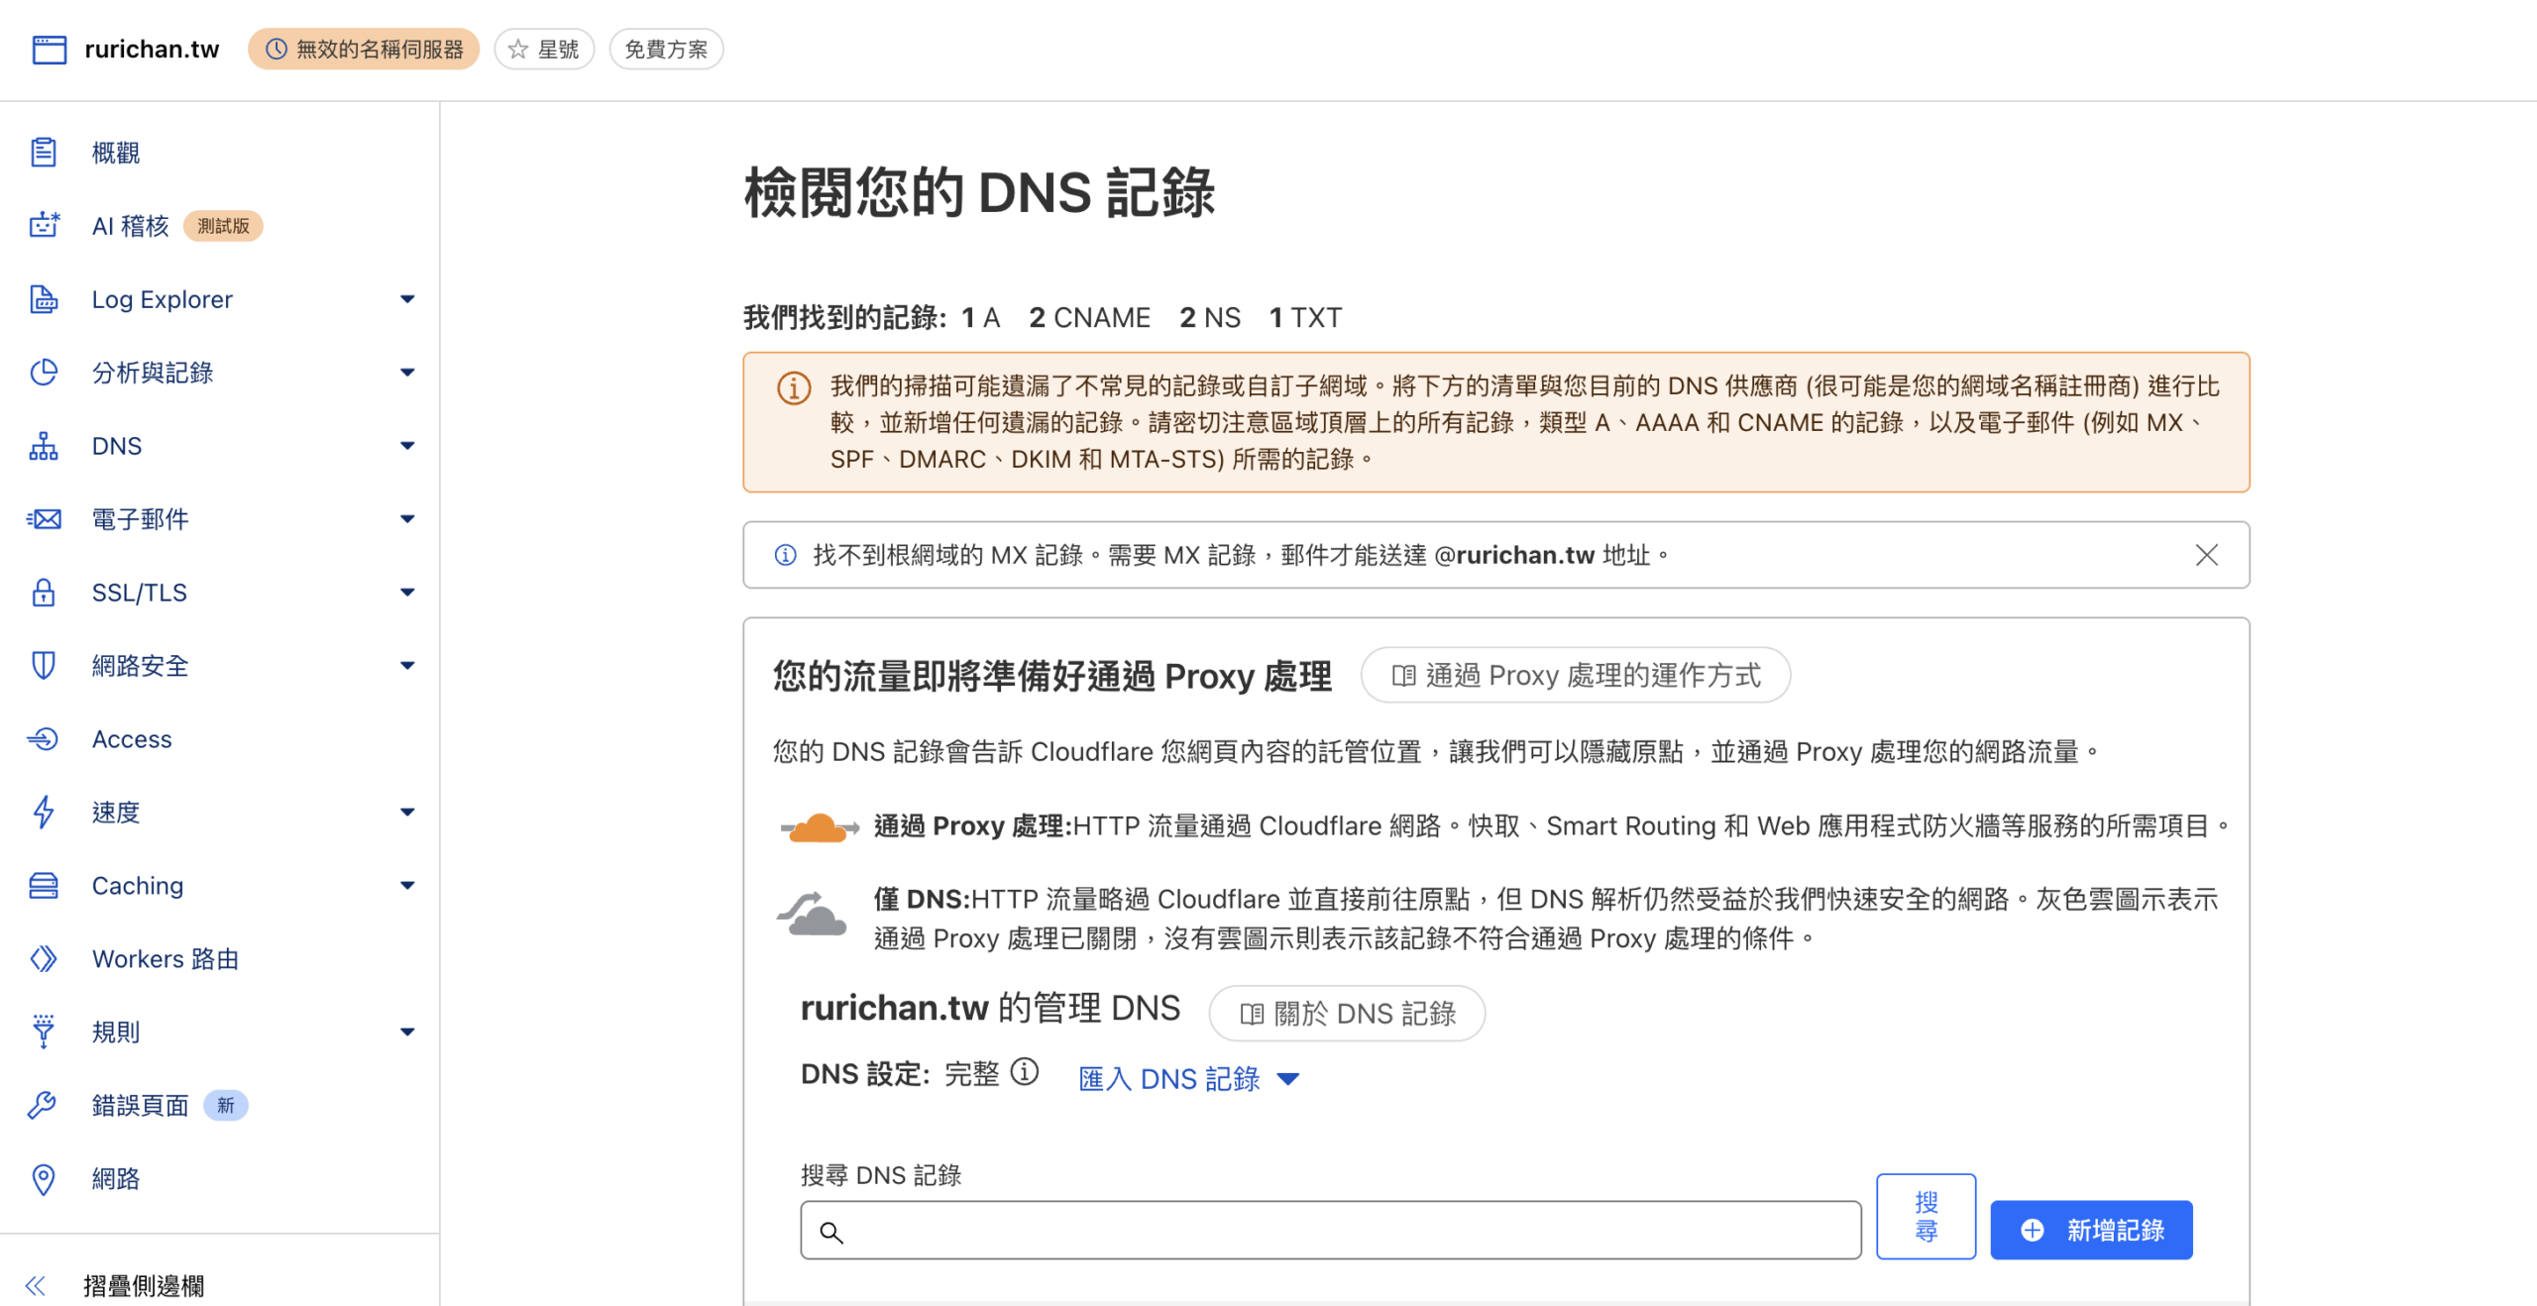Click the orange warning info circle icon
Viewport: 2537px width, 1306px height.
[x=794, y=388]
